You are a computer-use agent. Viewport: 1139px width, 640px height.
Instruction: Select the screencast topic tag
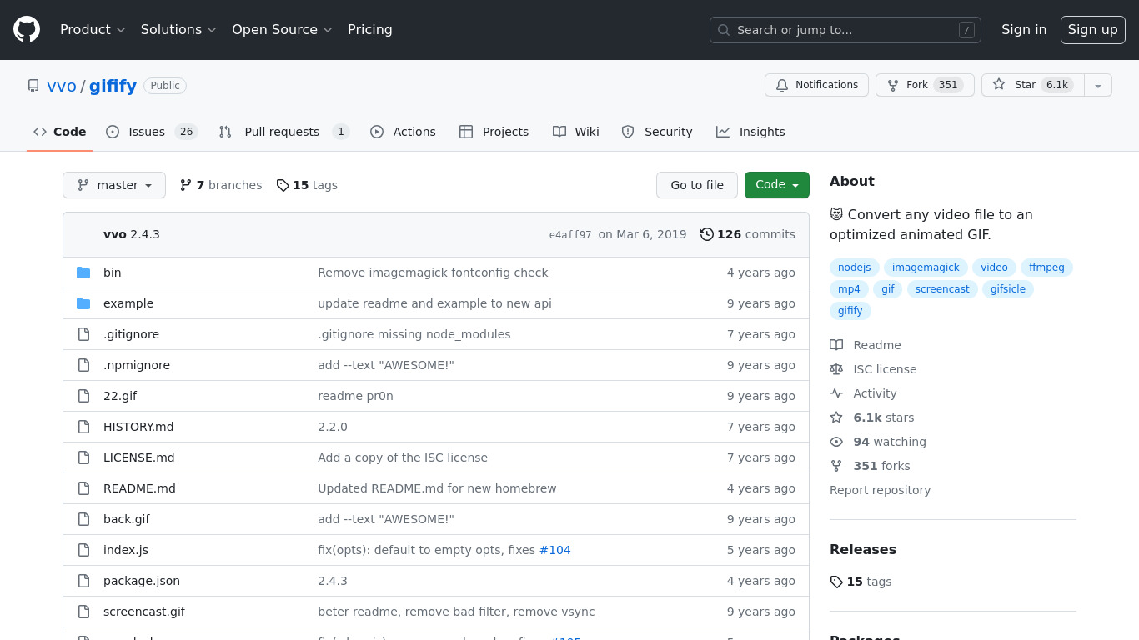[x=942, y=289]
